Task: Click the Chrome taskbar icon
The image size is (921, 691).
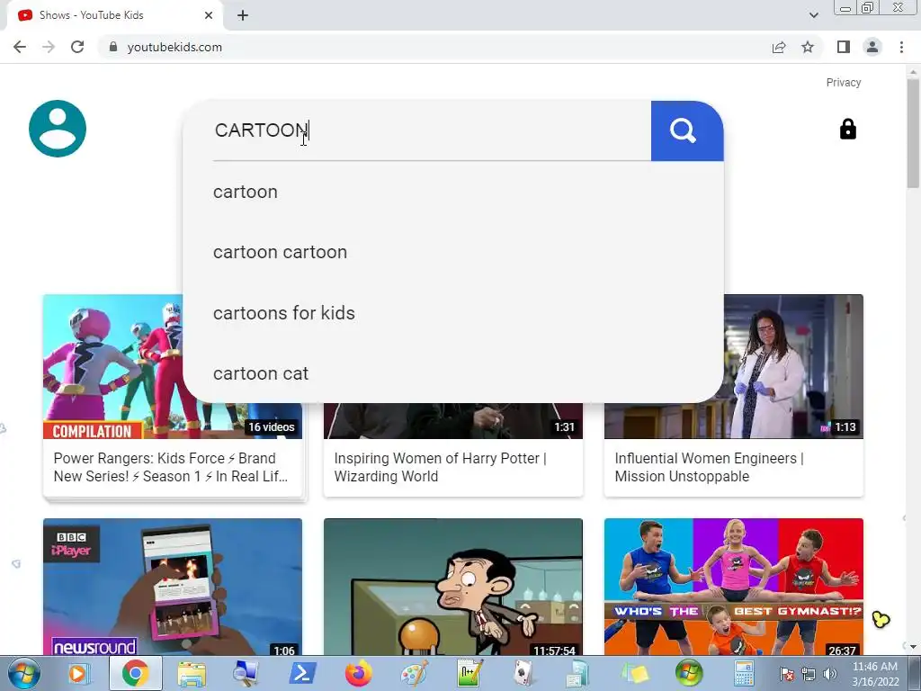Action: (x=135, y=673)
